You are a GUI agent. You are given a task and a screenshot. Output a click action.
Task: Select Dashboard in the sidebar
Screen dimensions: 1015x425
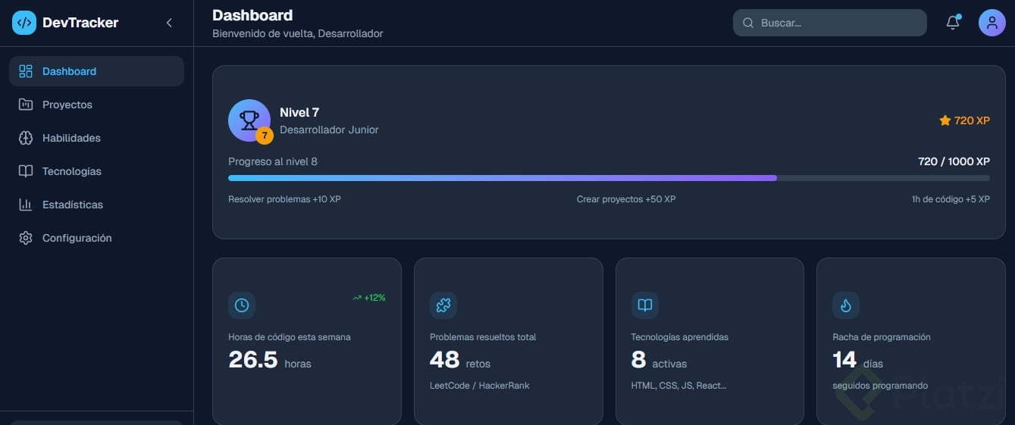point(96,71)
